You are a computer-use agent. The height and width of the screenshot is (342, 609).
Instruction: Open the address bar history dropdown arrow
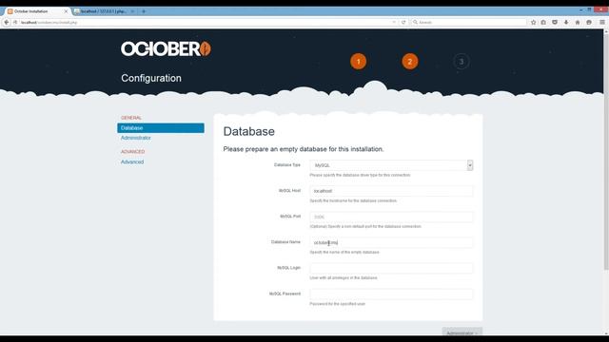coord(394,23)
